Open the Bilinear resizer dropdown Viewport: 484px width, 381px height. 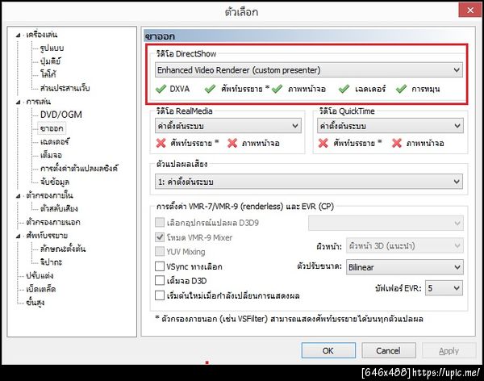point(405,267)
